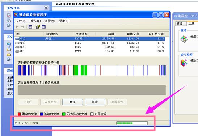This screenshot has height=136, width=198.
Task: Sort by the 文件系统 column header
Action: click(x=84, y=34)
